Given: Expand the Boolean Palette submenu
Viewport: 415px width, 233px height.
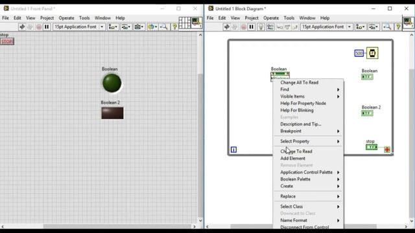Looking at the screenshot, I should [309, 179].
